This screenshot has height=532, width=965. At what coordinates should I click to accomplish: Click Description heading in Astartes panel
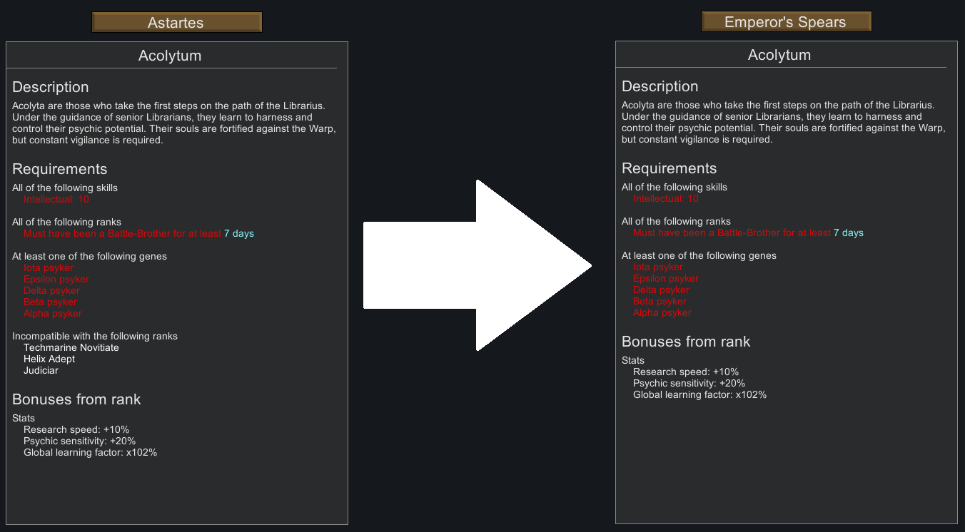click(51, 87)
